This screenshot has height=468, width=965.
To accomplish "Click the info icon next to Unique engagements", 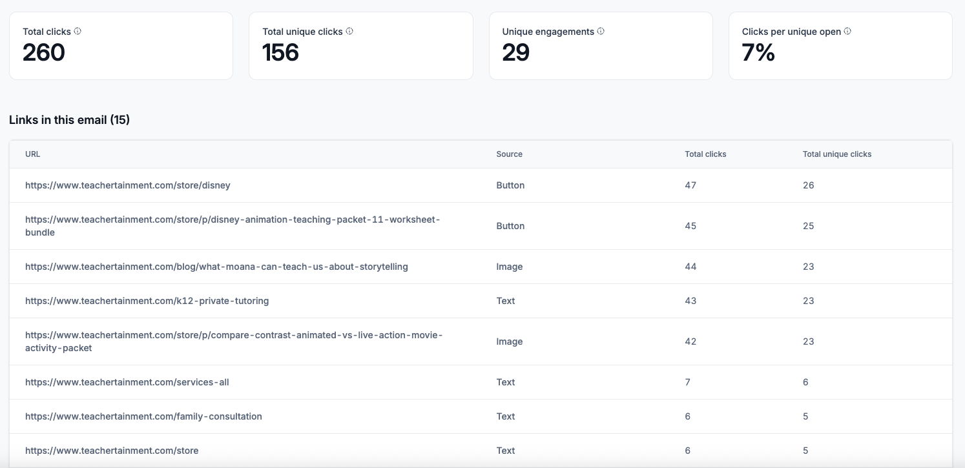I will 601,31.
